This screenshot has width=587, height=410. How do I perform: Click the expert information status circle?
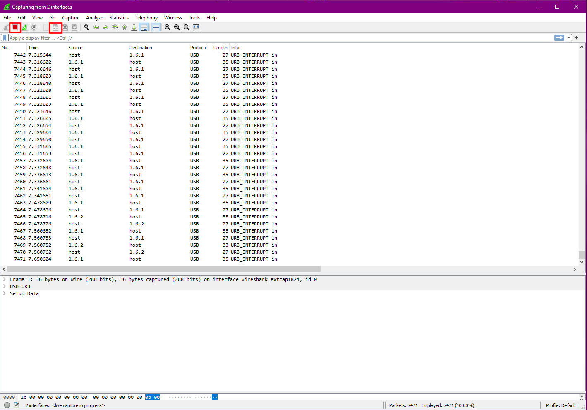tap(7, 405)
